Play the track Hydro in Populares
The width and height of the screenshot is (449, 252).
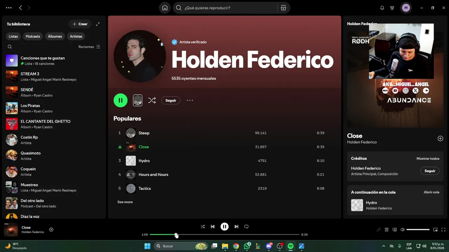tap(224, 161)
